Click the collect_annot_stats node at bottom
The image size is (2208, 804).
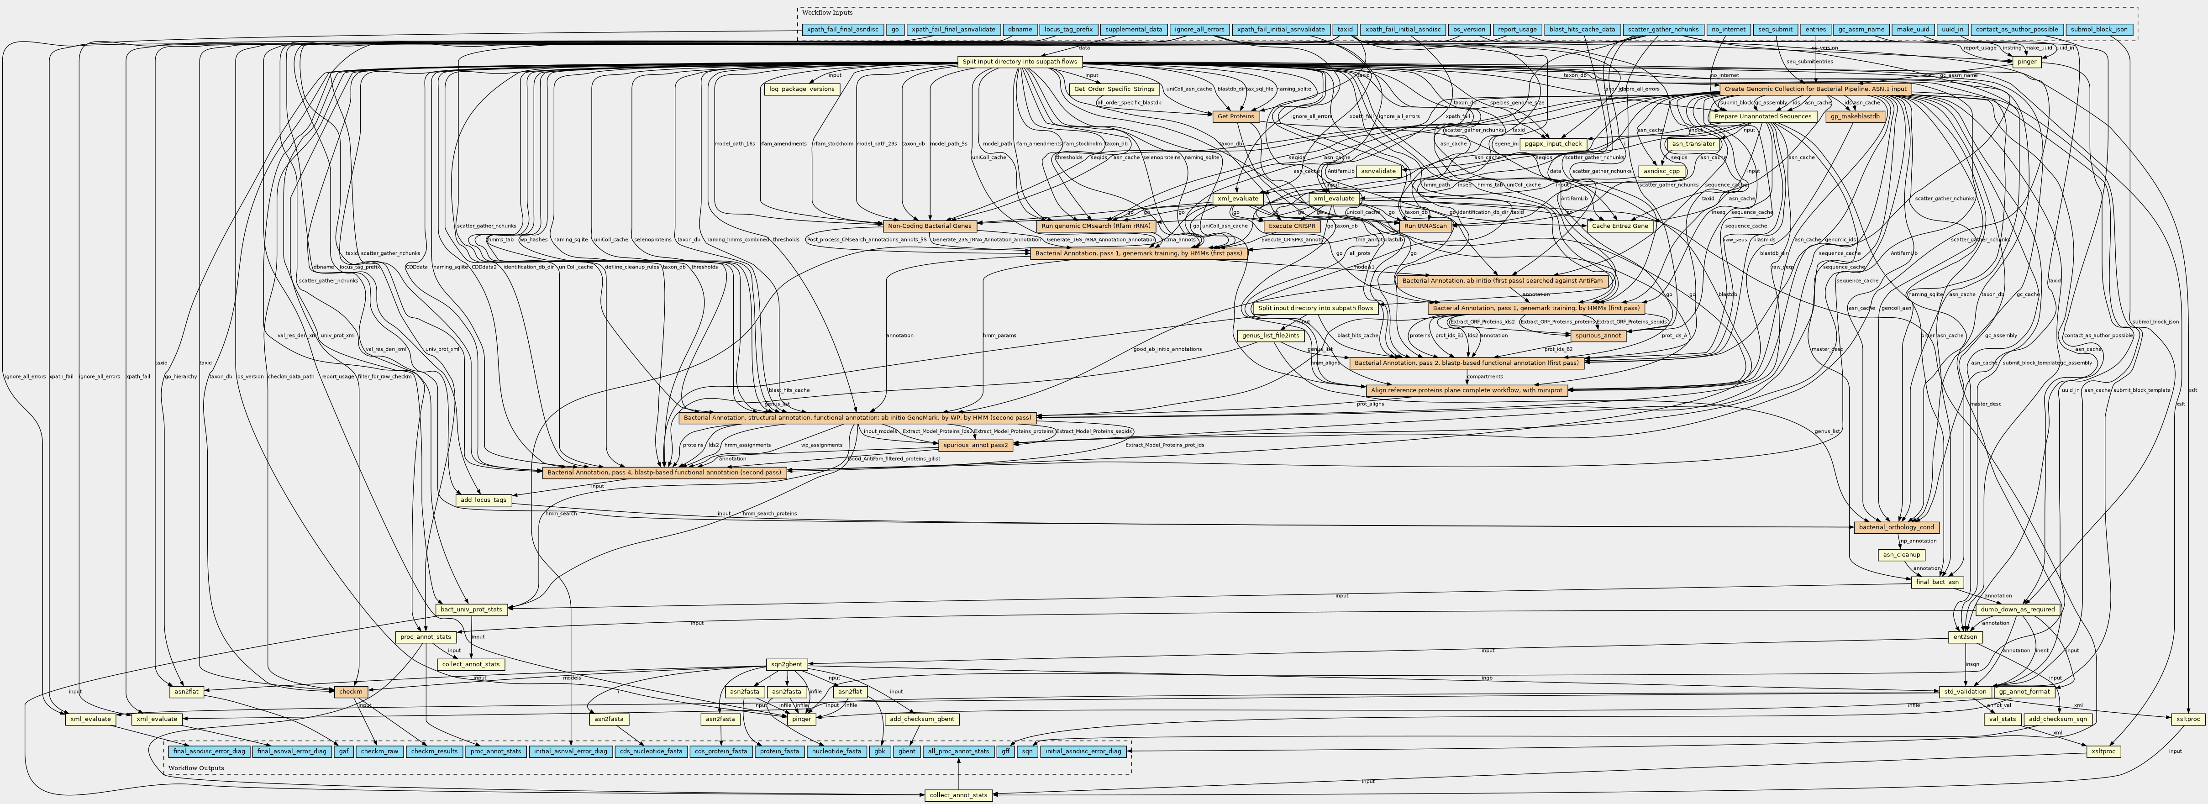(x=958, y=795)
